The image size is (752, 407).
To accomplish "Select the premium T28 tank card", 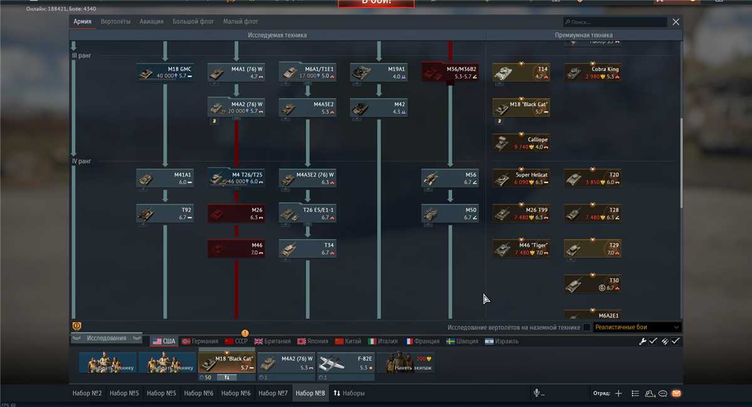I will point(593,213).
